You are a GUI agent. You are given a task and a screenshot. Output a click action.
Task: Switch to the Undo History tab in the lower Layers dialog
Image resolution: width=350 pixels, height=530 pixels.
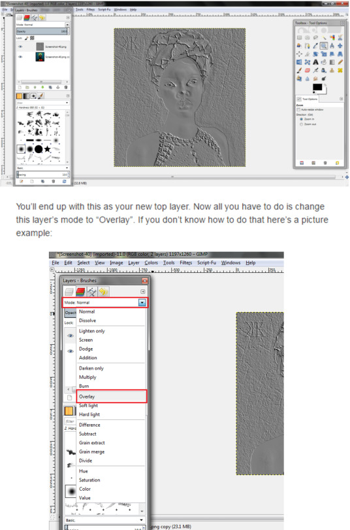[103, 291]
